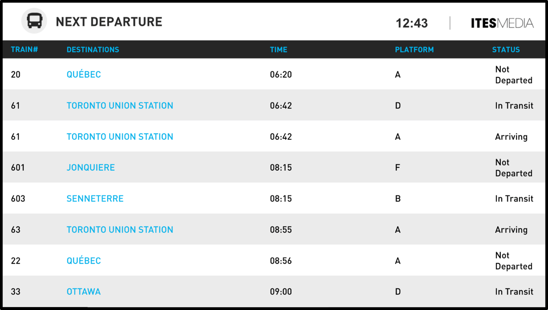Open the OTTAWA destination link
This screenshot has width=548, height=310.
click(84, 292)
